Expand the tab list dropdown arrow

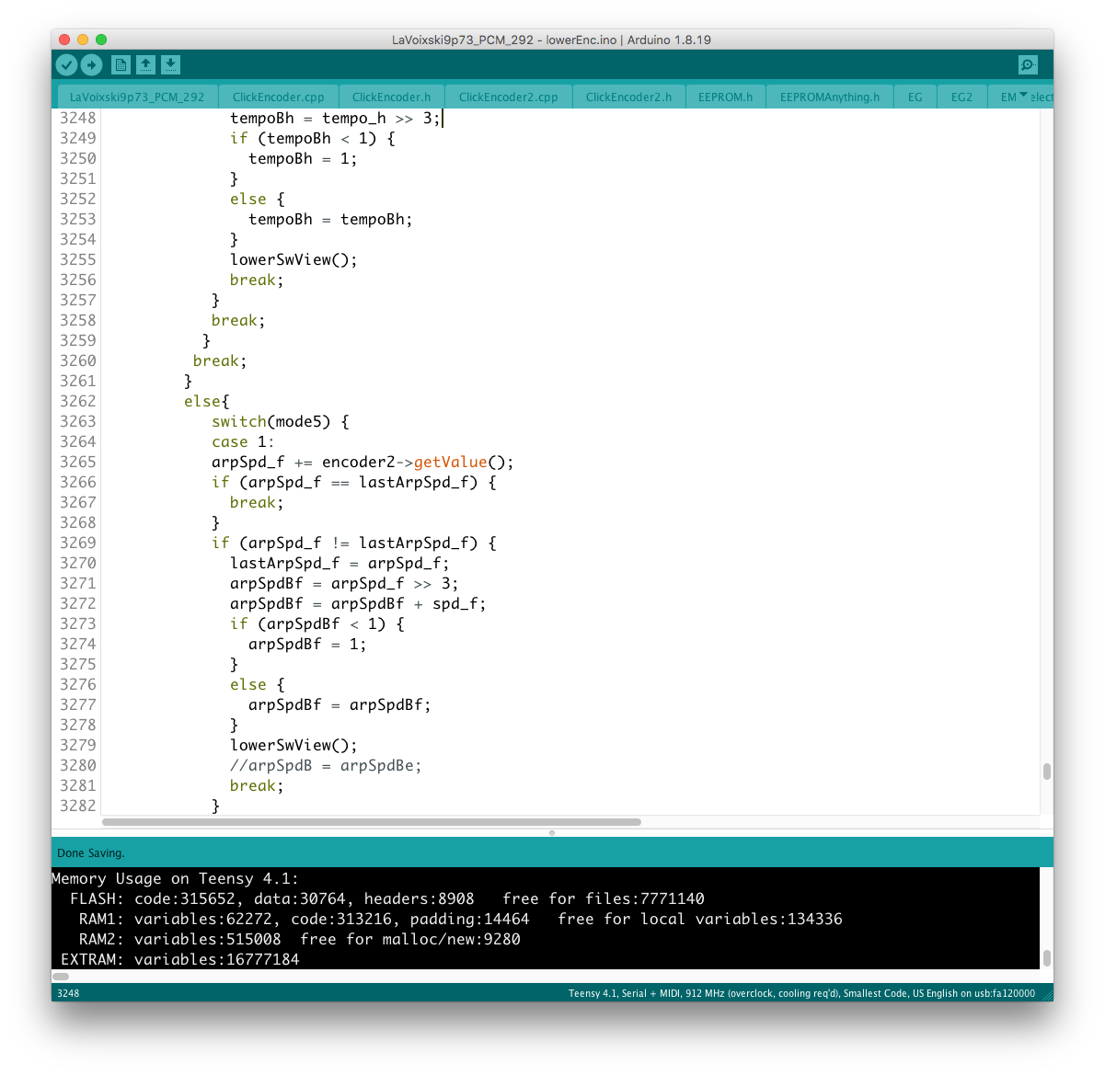[1024, 96]
